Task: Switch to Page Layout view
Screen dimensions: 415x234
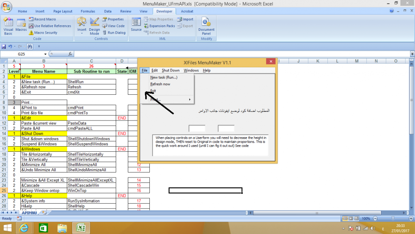Action: pyautogui.click(x=351, y=219)
